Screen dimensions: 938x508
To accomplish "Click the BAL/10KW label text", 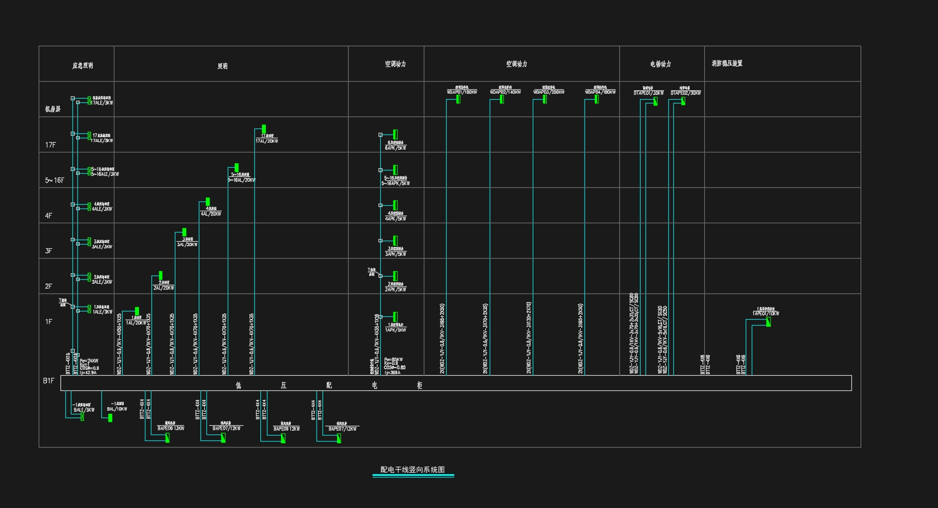I will (x=117, y=409).
